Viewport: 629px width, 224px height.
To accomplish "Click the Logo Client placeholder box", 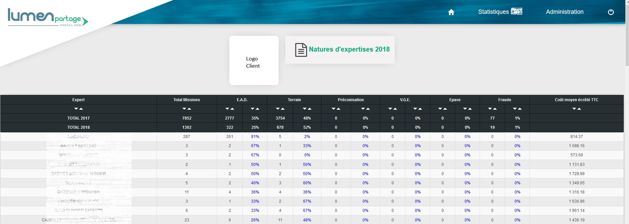I will pyautogui.click(x=254, y=60).
